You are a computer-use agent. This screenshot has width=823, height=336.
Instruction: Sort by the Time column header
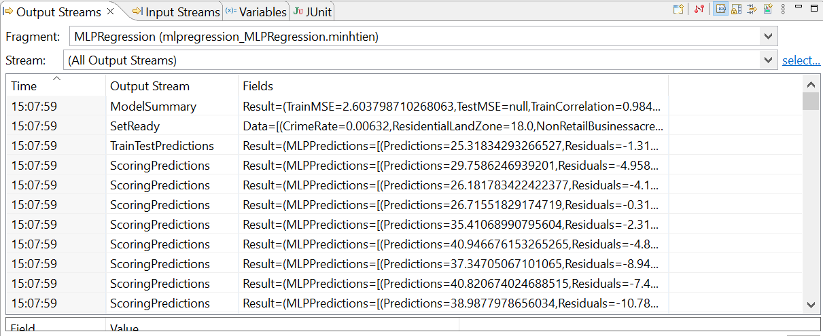coord(56,86)
